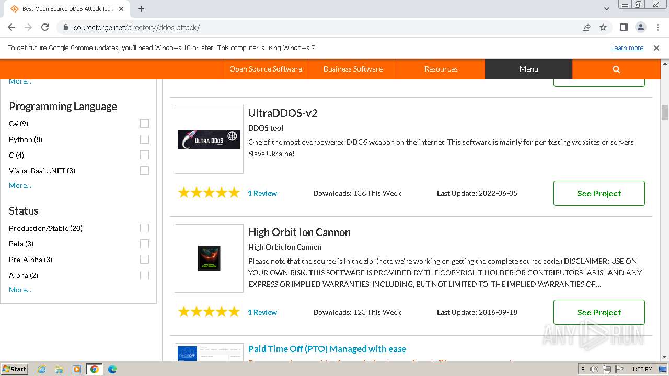Click the browser back arrow

[x=11, y=27]
